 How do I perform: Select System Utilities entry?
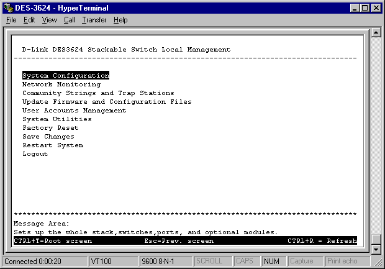point(57,119)
